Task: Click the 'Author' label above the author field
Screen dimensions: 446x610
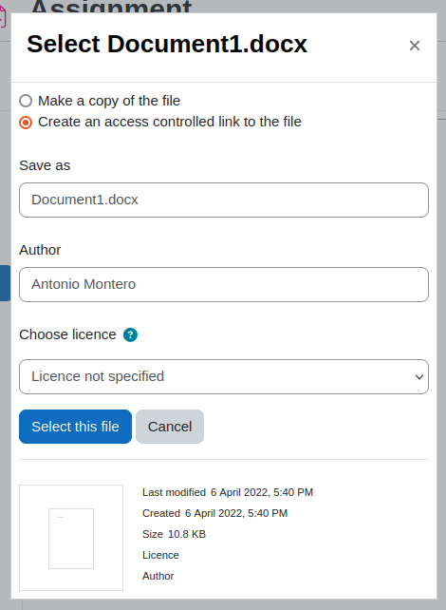Action: pos(40,250)
